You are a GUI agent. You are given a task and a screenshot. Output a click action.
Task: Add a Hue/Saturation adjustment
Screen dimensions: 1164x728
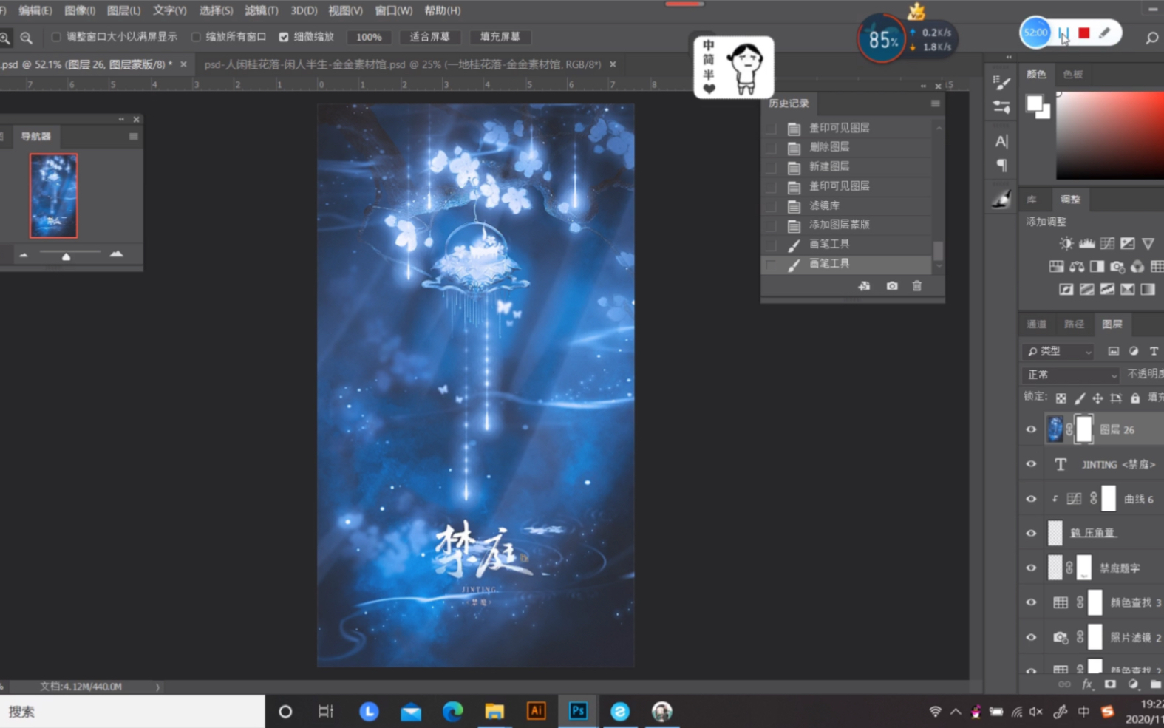(1056, 266)
